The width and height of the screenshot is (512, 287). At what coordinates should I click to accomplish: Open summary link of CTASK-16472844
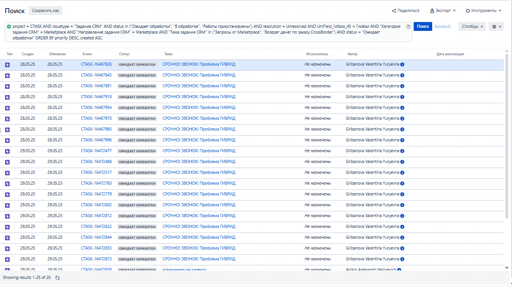[x=199, y=238]
